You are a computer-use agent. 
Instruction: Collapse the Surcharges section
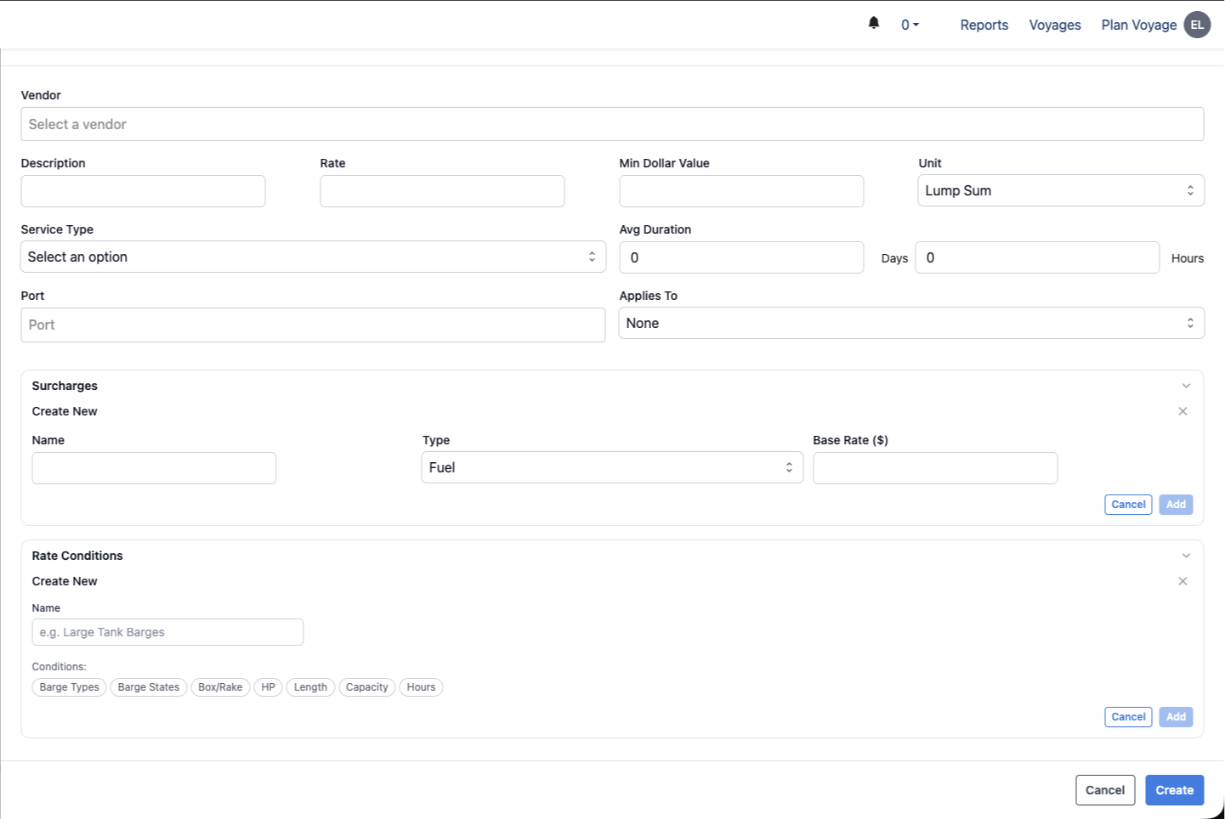pos(1186,386)
